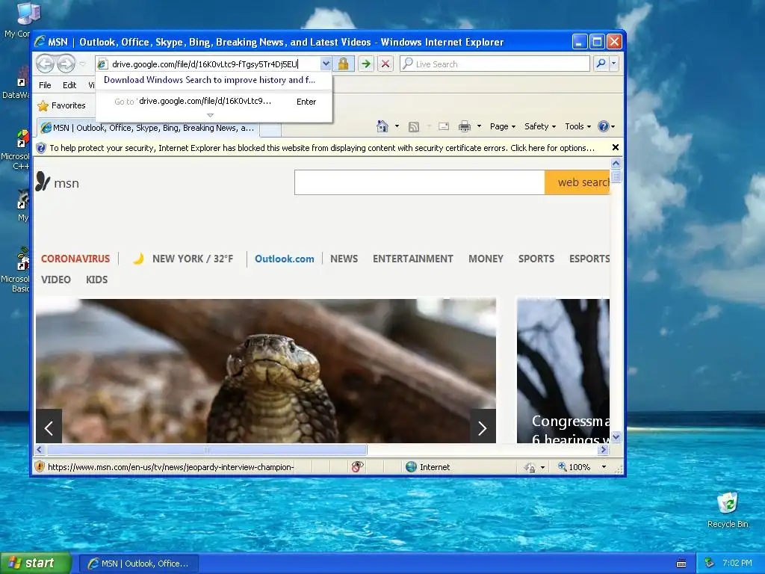Click the previous slide arrow on carousel
765x574 pixels.
pos(49,428)
